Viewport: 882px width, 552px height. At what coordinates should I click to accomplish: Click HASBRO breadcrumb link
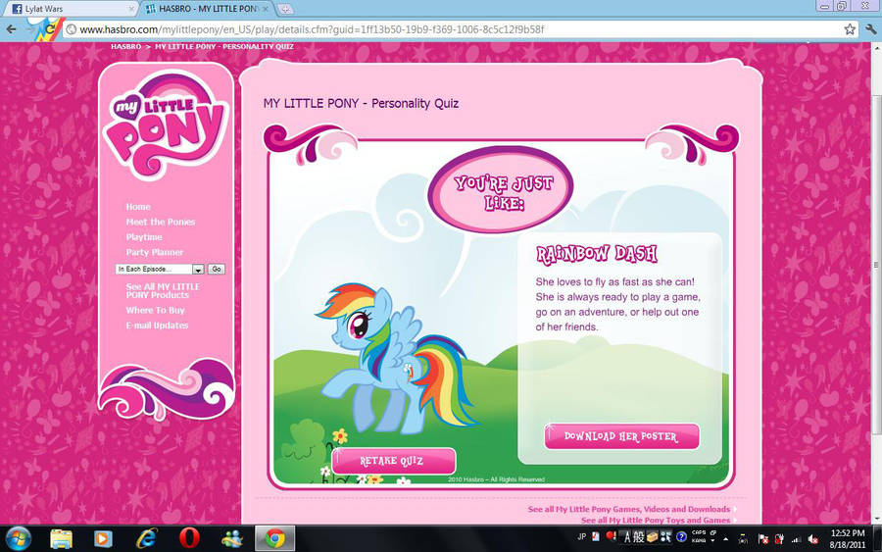(126, 46)
